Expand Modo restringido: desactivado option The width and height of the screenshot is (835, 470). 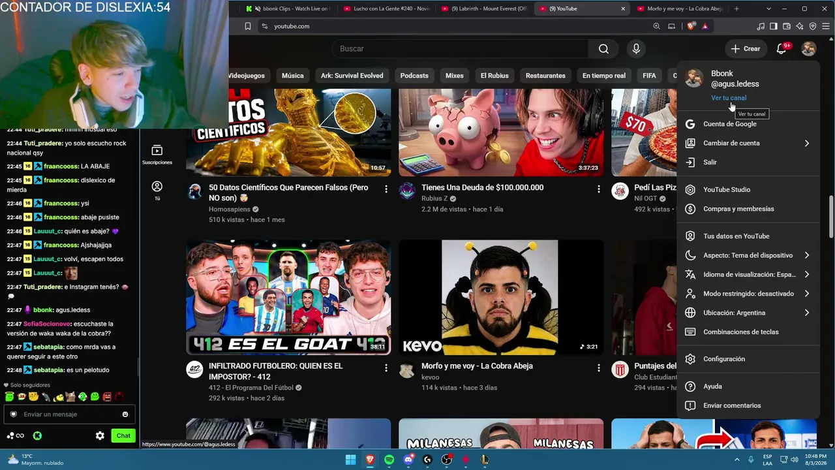[748, 294]
